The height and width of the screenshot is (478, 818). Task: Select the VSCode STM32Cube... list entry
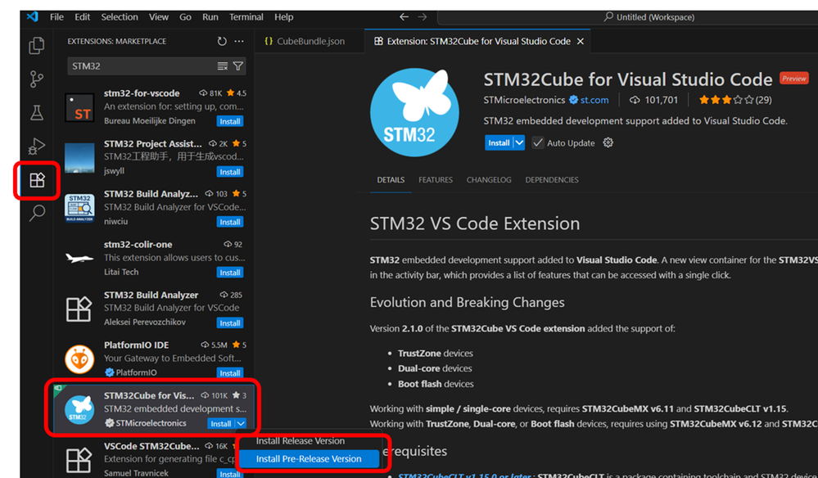coord(154,458)
